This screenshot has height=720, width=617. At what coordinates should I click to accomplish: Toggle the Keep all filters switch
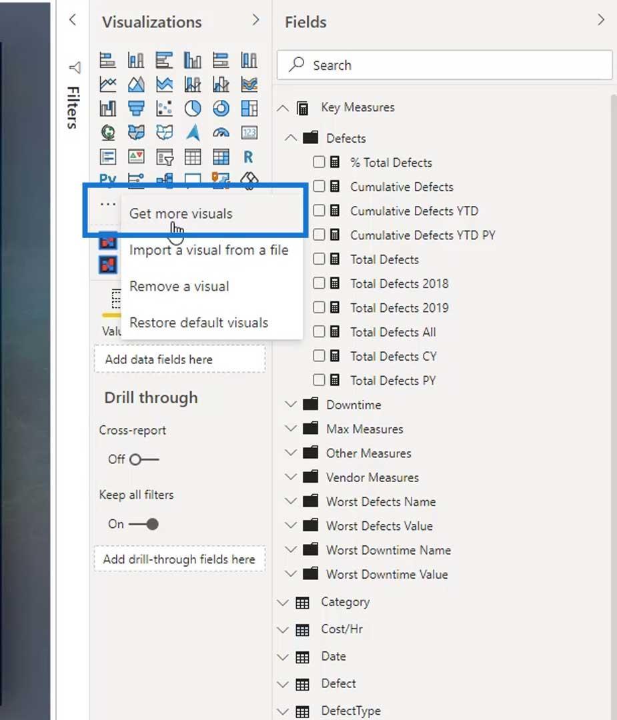click(x=144, y=524)
